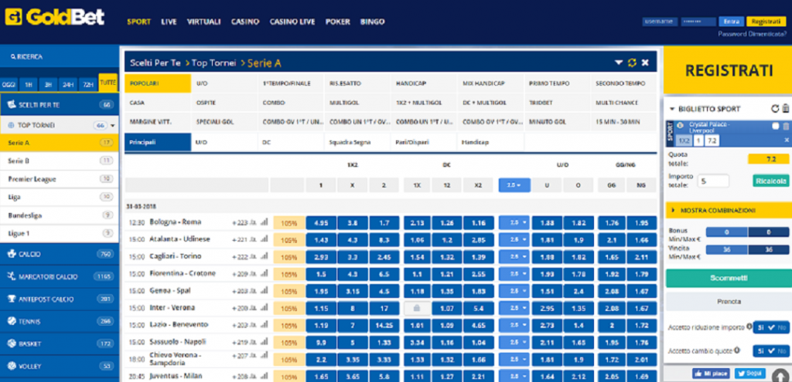Image resolution: width=792 pixels, height=382 pixels.
Task: Select the 4.95 odd for Bologna - Roma
Action: click(321, 222)
